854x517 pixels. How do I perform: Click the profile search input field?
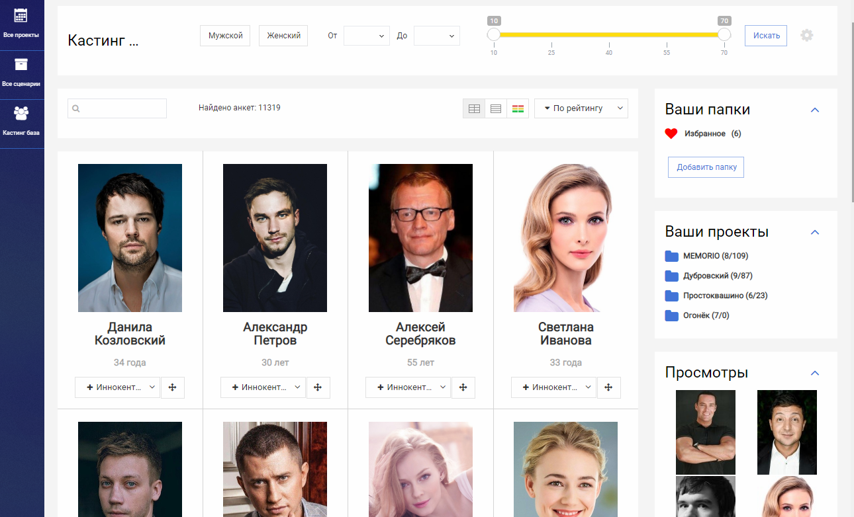[x=117, y=108]
